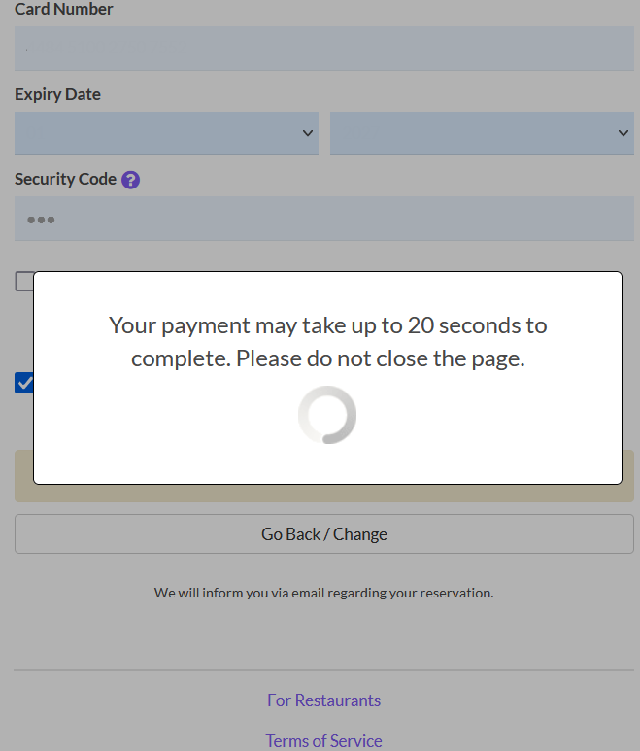Toggle the unchecked checkbox below Security Code
Screen dimensions: 640x751
pos(24,282)
